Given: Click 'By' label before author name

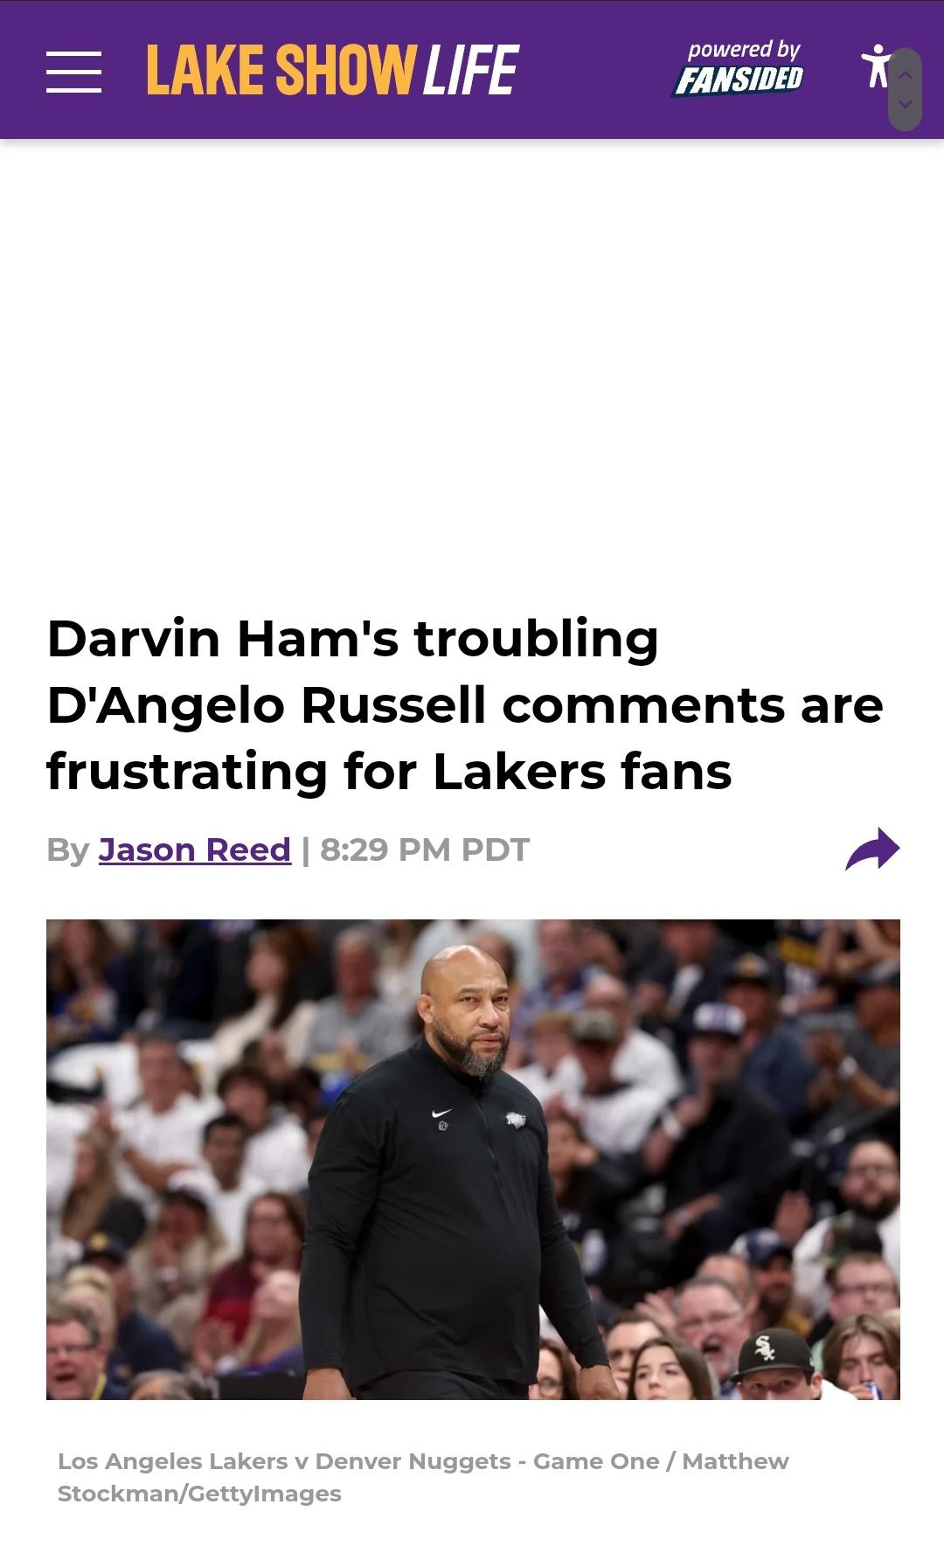Looking at the screenshot, I should (x=68, y=849).
